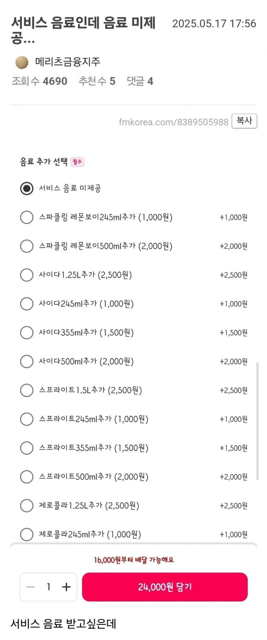Select 사이다1.25L추가 radio option
This screenshot has width=267, height=640.
(x=27, y=275)
